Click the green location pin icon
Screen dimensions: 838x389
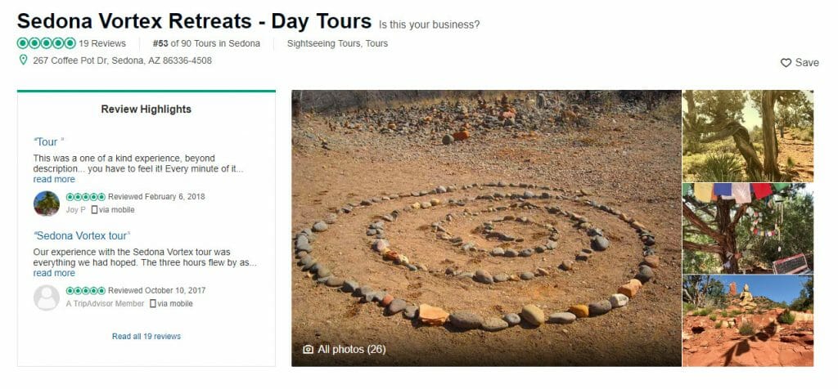23,60
